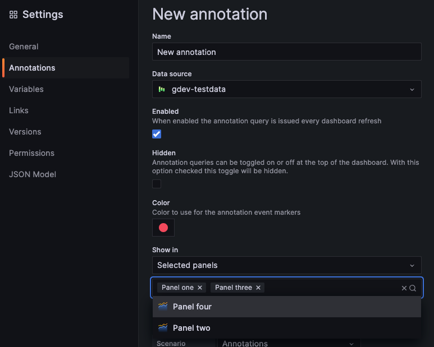Screen dimensions: 434x347
Task: Click the Panel four graph icon
Action: (163, 307)
